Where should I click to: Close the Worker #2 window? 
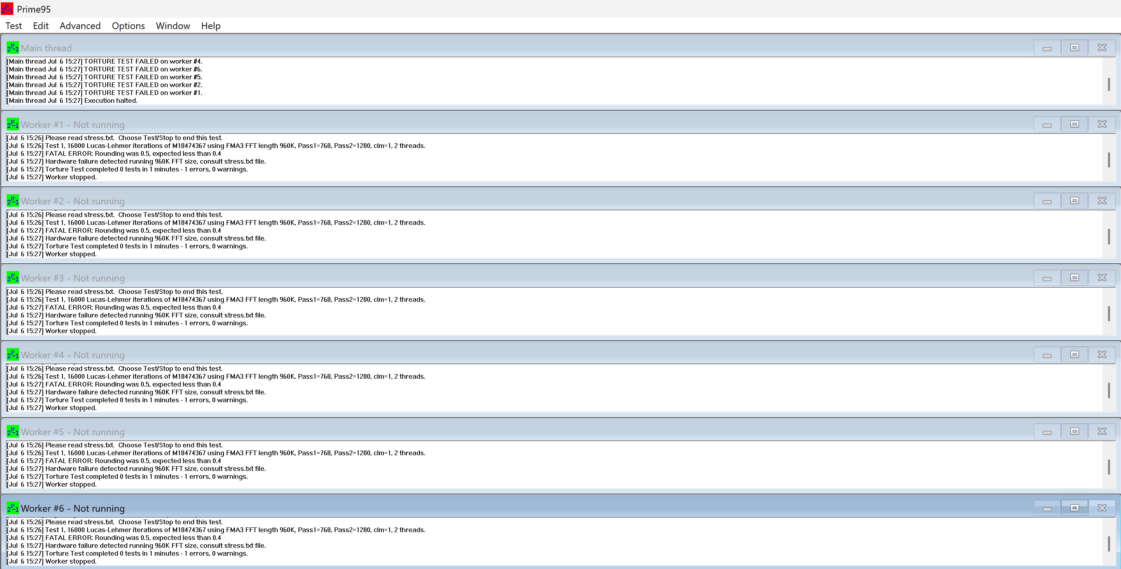[1102, 201]
